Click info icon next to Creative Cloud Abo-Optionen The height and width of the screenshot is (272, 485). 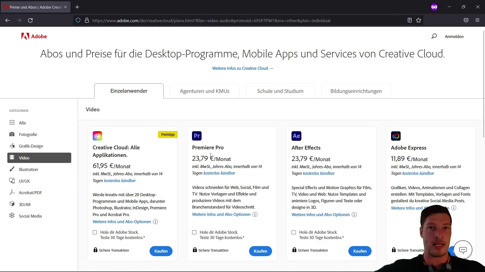tap(156, 222)
